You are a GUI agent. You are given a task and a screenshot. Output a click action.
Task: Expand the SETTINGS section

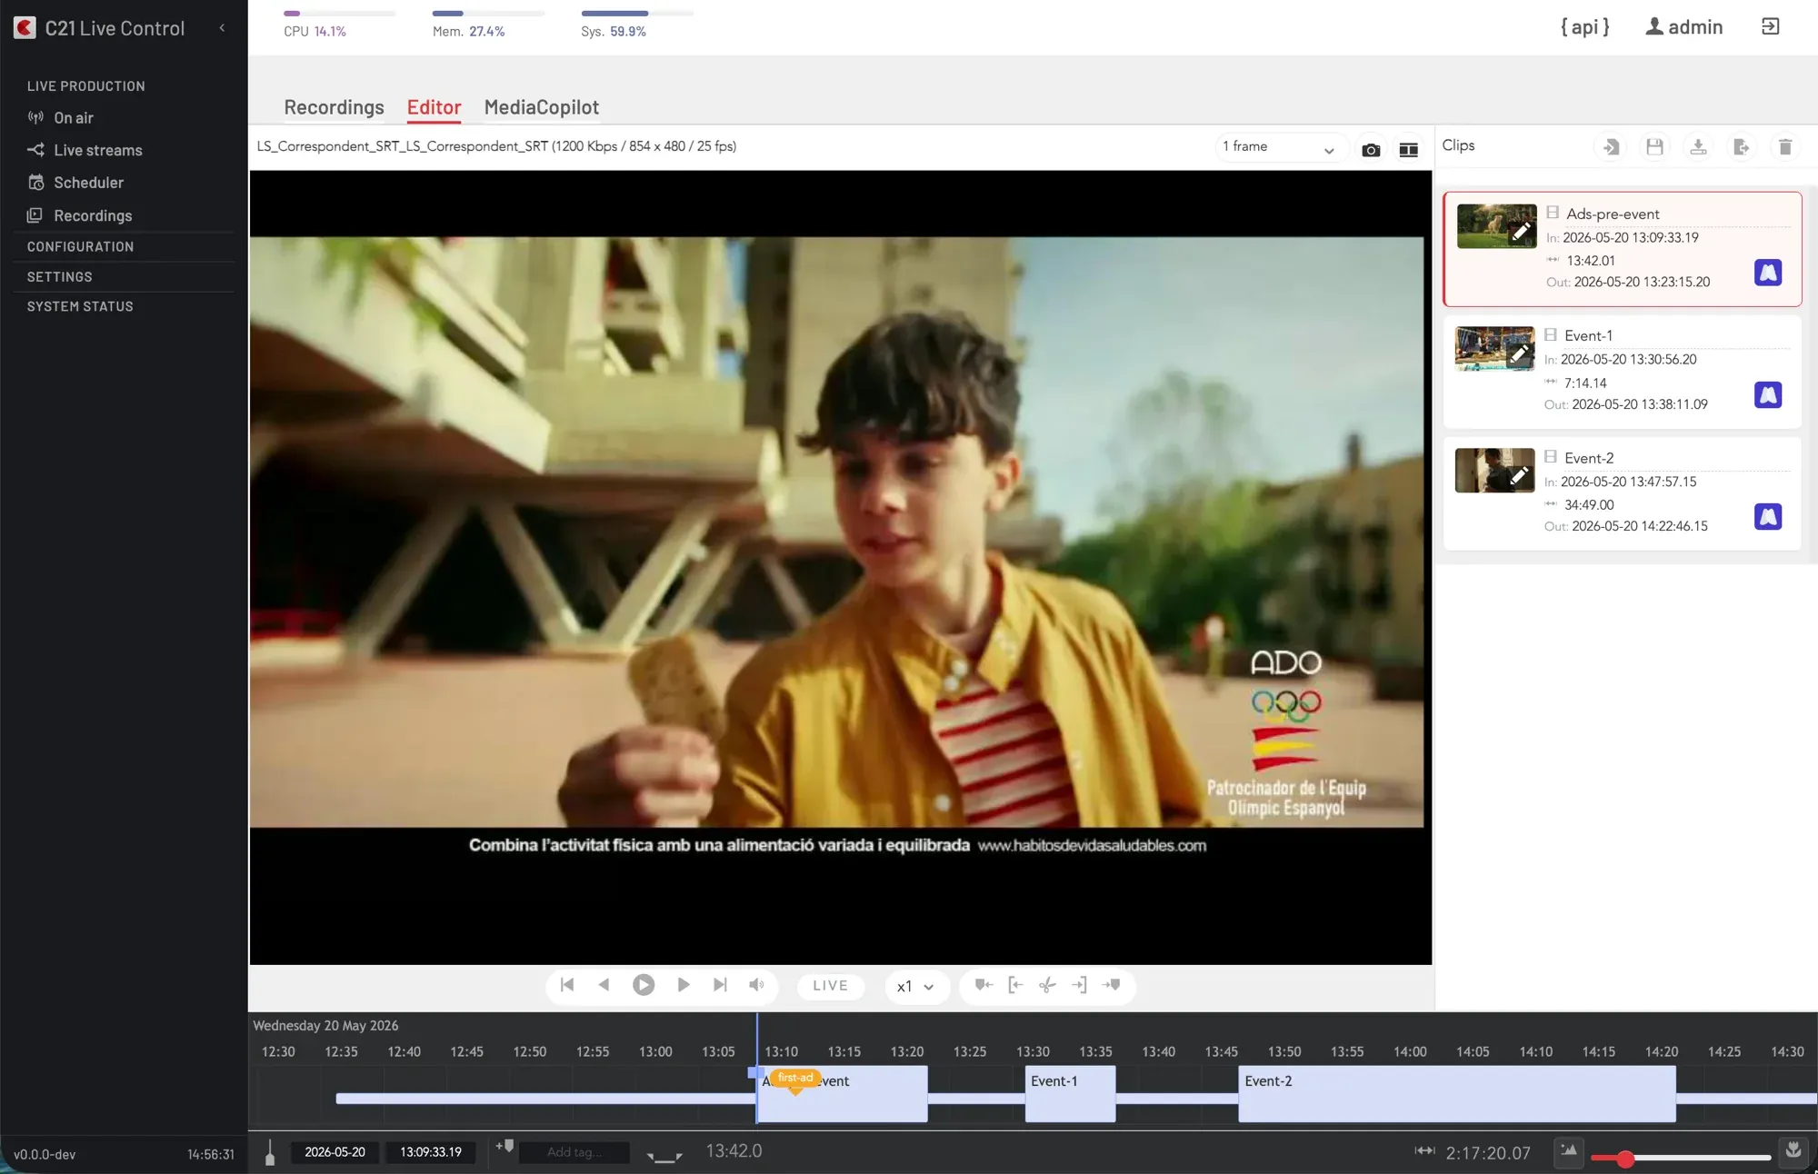tap(59, 277)
